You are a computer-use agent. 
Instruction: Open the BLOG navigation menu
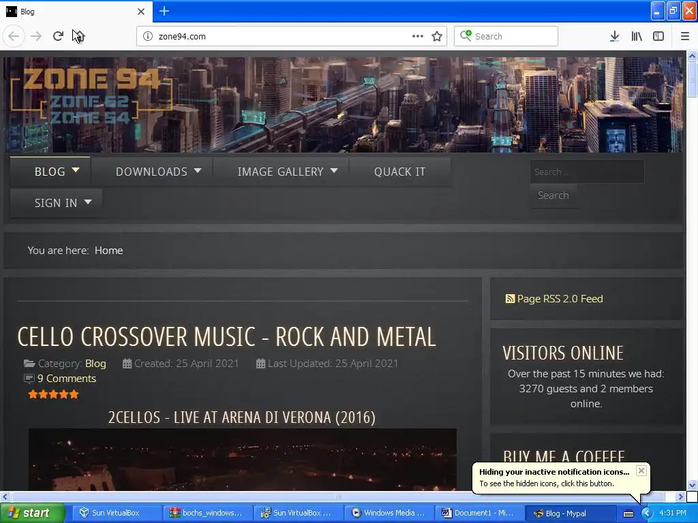click(50, 172)
